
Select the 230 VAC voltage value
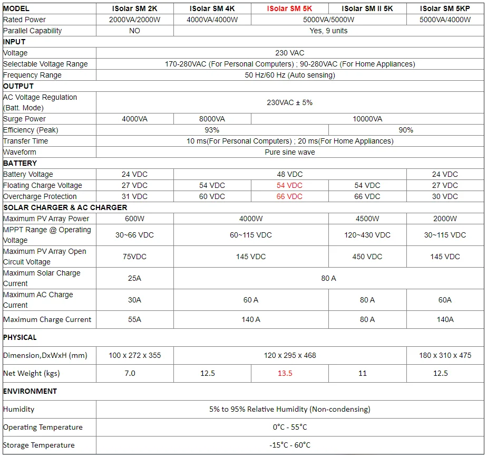tap(289, 53)
